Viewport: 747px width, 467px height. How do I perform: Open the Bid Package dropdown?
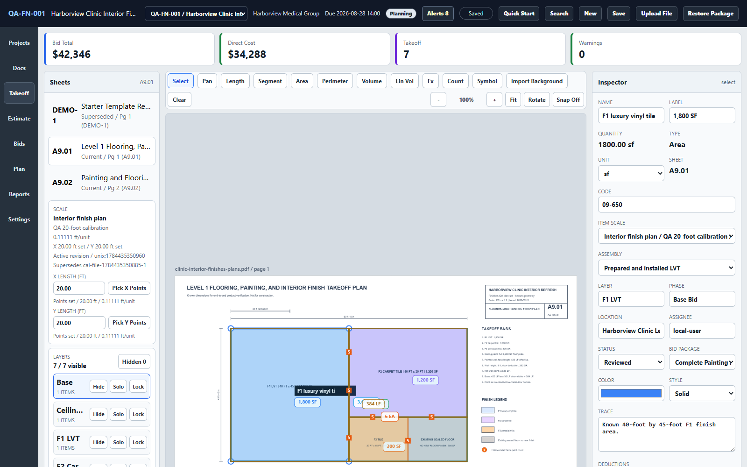tap(702, 362)
